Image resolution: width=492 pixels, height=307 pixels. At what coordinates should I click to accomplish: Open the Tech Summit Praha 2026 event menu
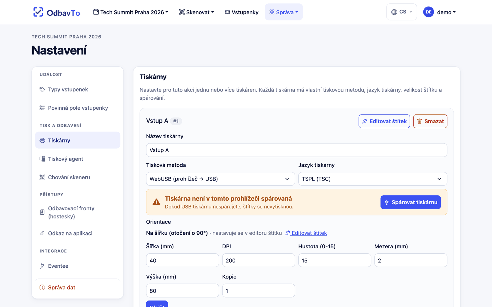coord(131,12)
